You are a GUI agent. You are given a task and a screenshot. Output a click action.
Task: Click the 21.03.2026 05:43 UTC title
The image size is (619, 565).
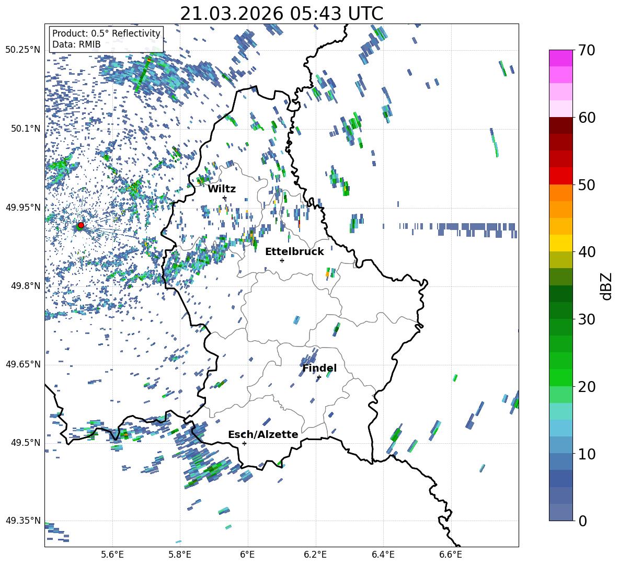coord(281,14)
